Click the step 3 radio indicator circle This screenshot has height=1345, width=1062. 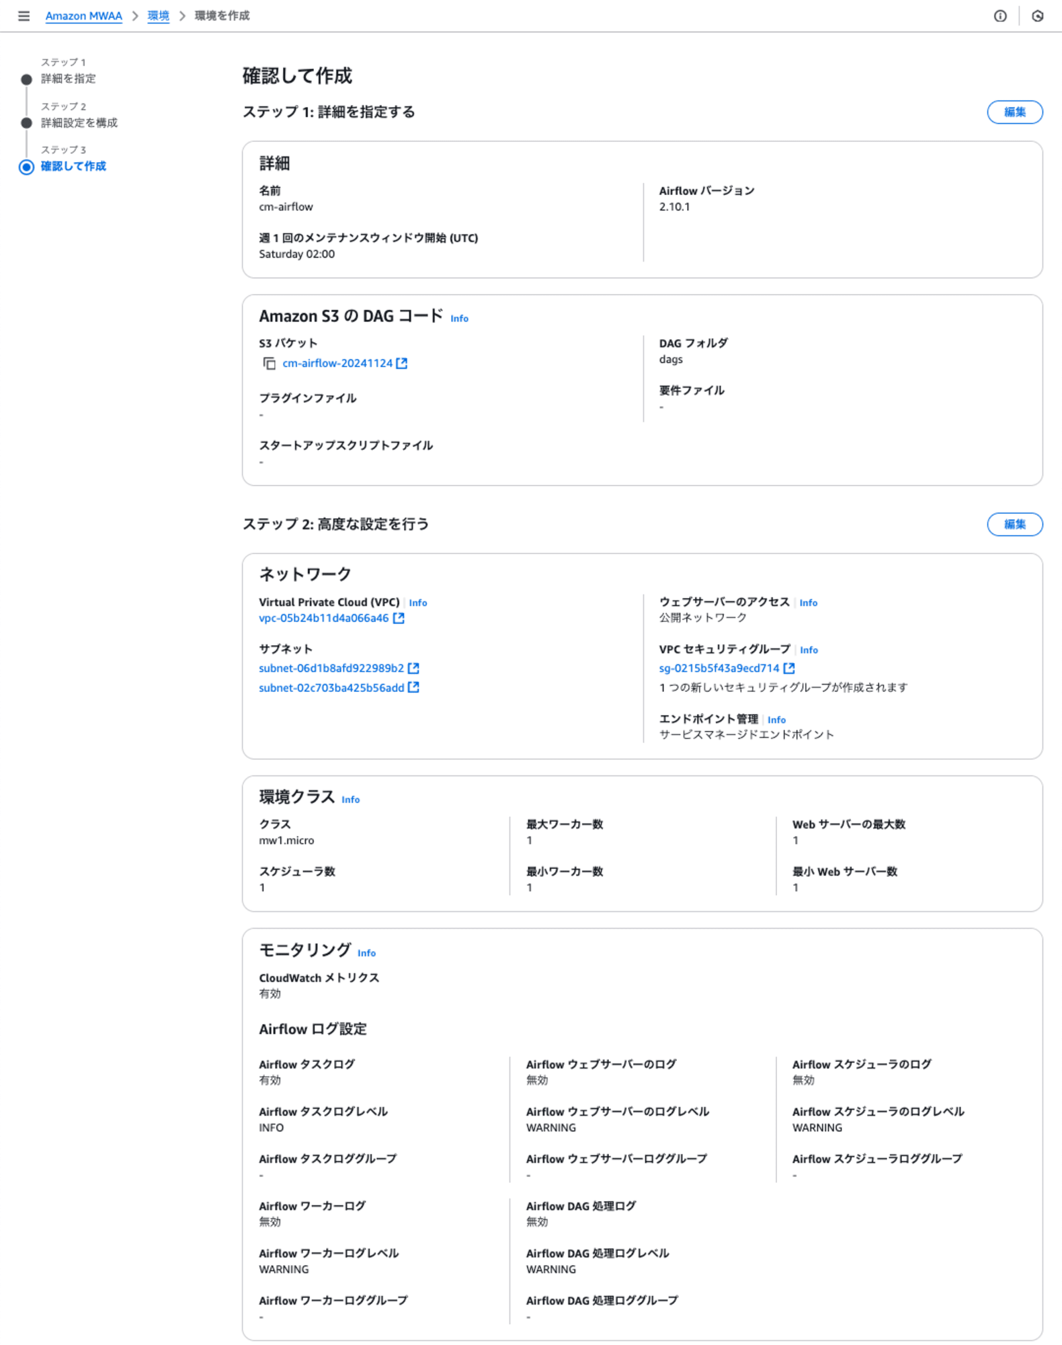coord(26,167)
